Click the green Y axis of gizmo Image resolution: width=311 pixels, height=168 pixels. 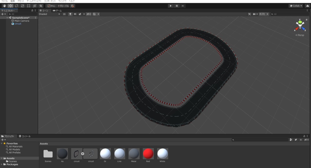pyautogui.click(x=300, y=22)
